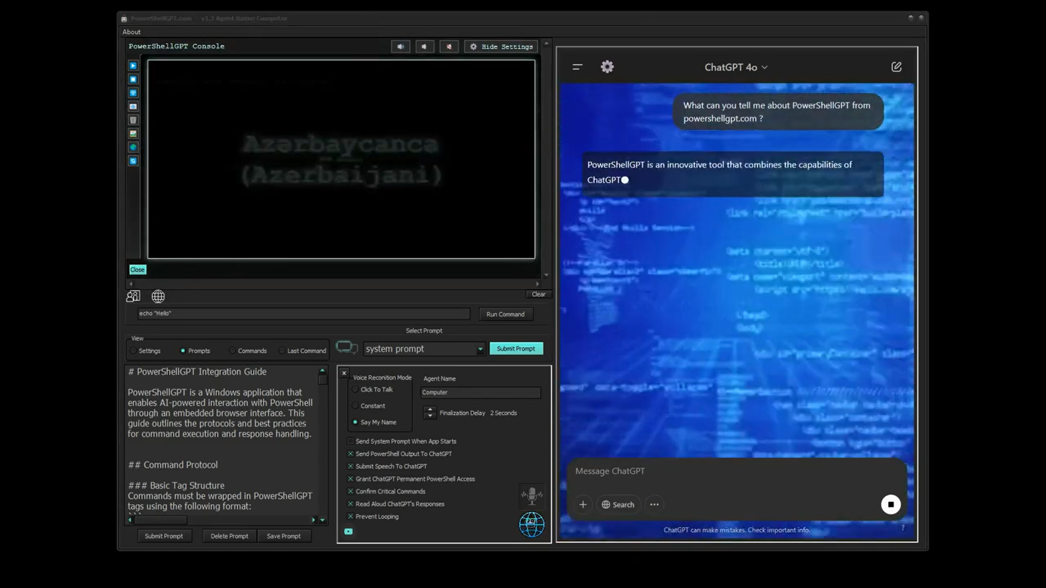Click prompt editor horizontal scrollbar right arrow
1046x588 pixels.
click(x=313, y=520)
